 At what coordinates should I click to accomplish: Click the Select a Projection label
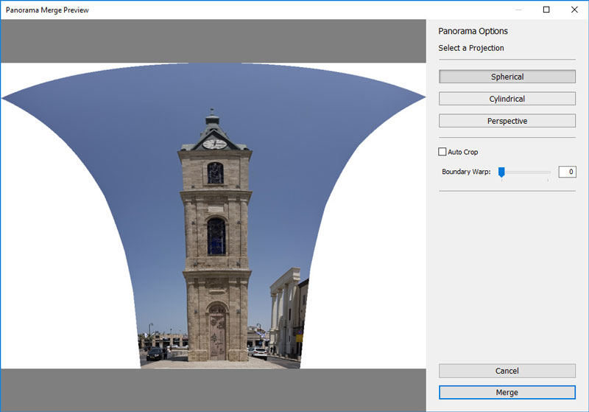click(x=471, y=48)
